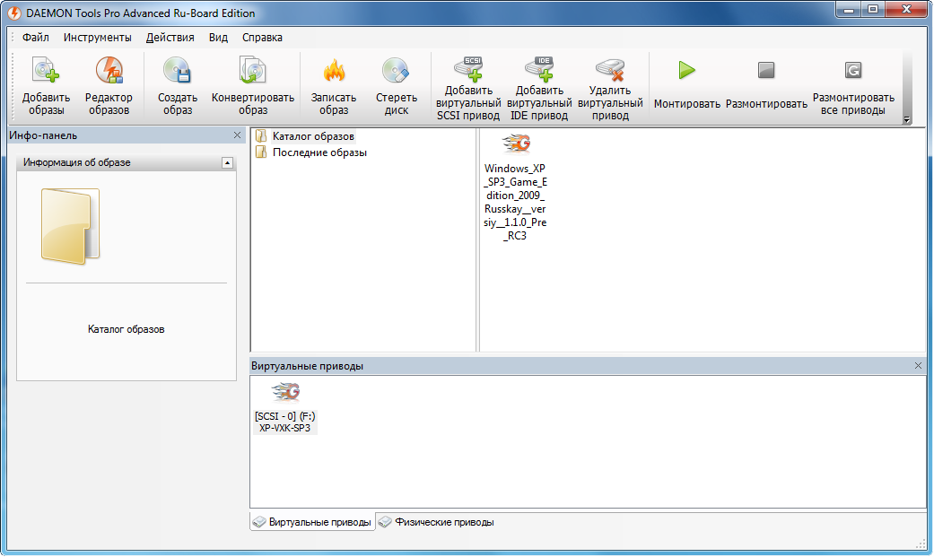This screenshot has height=557, width=934.
Task: Open the toolbar overflow options arrow
Action: (x=906, y=119)
